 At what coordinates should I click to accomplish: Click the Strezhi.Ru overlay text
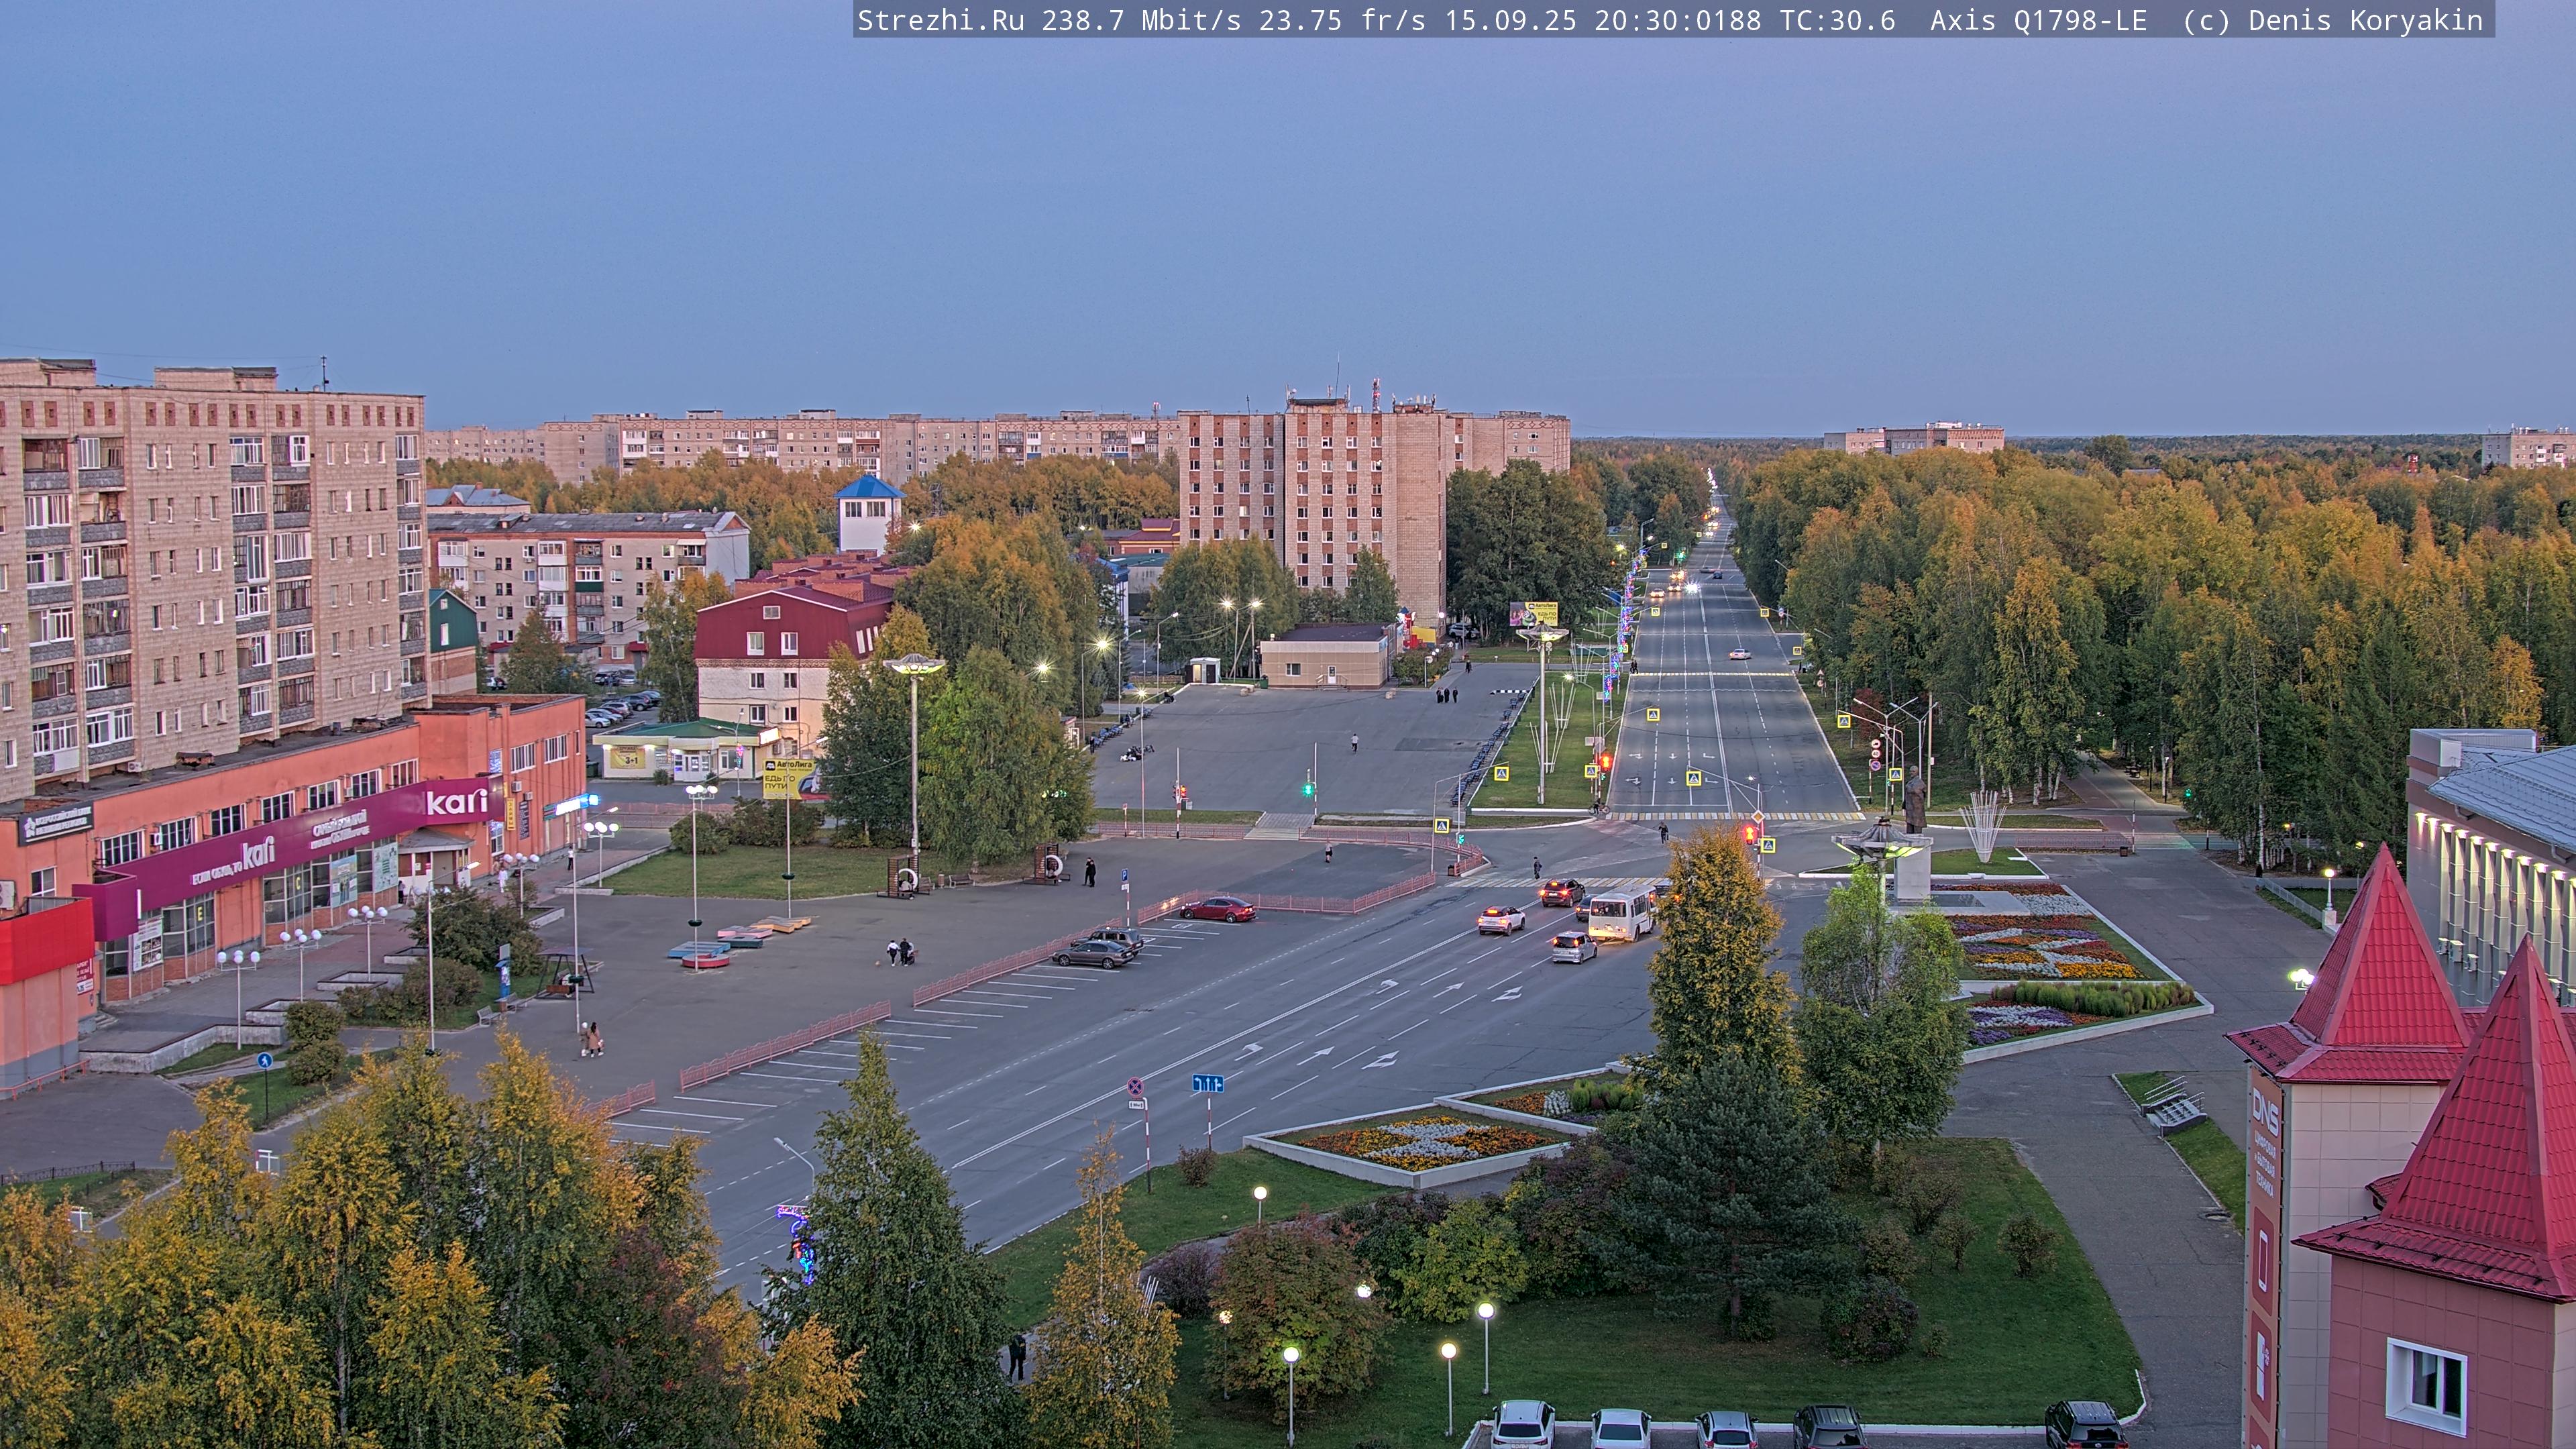[941, 21]
